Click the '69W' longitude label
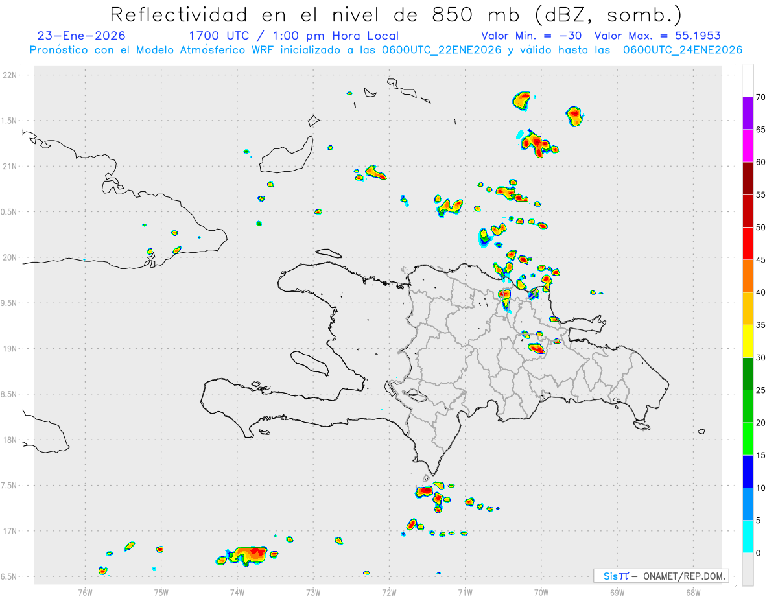The height and width of the screenshot is (601, 778). point(617,592)
